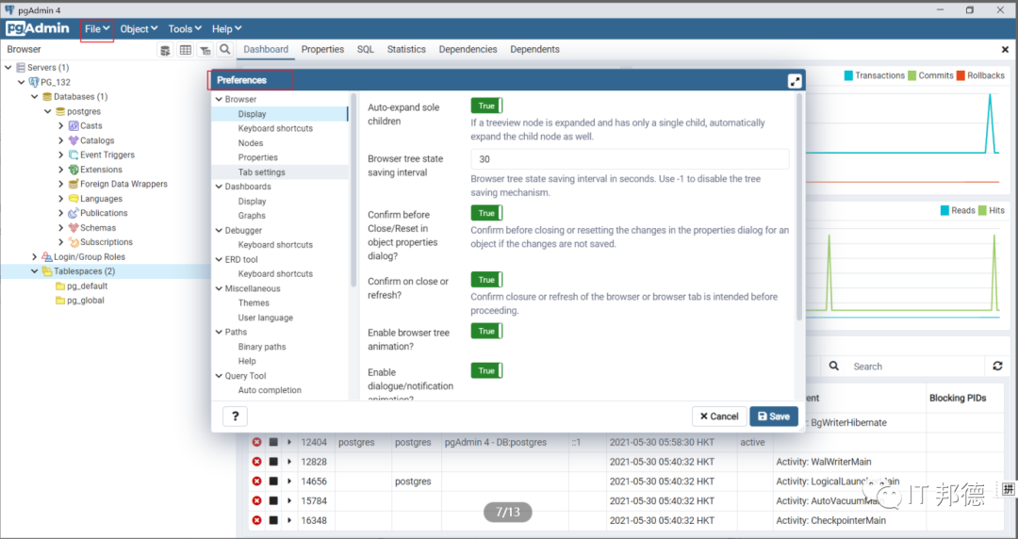
Task: Click the preferences settings pane scrollbar
Action: click(799, 208)
